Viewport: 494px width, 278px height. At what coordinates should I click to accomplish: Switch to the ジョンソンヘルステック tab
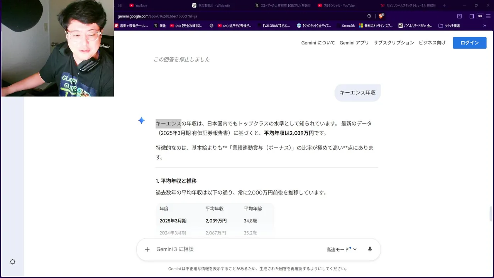(x=408, y=5)
